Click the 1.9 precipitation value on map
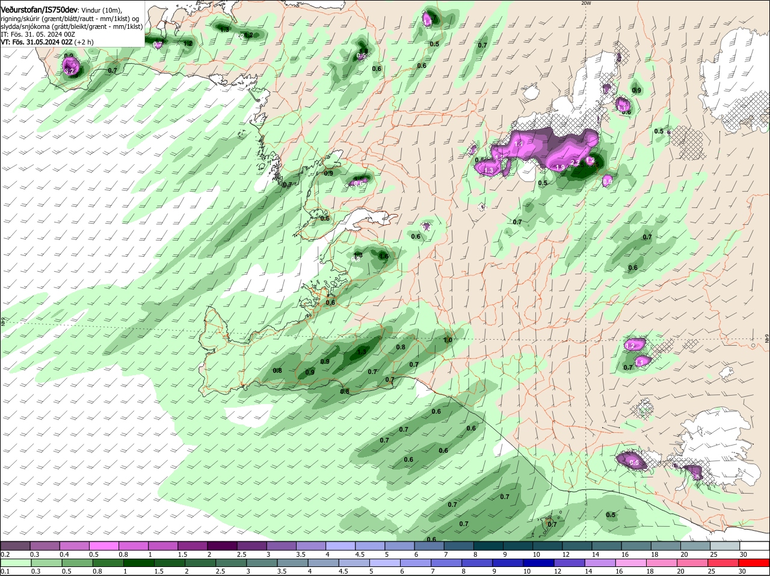The image size is (770, 576). click(559, 168)
